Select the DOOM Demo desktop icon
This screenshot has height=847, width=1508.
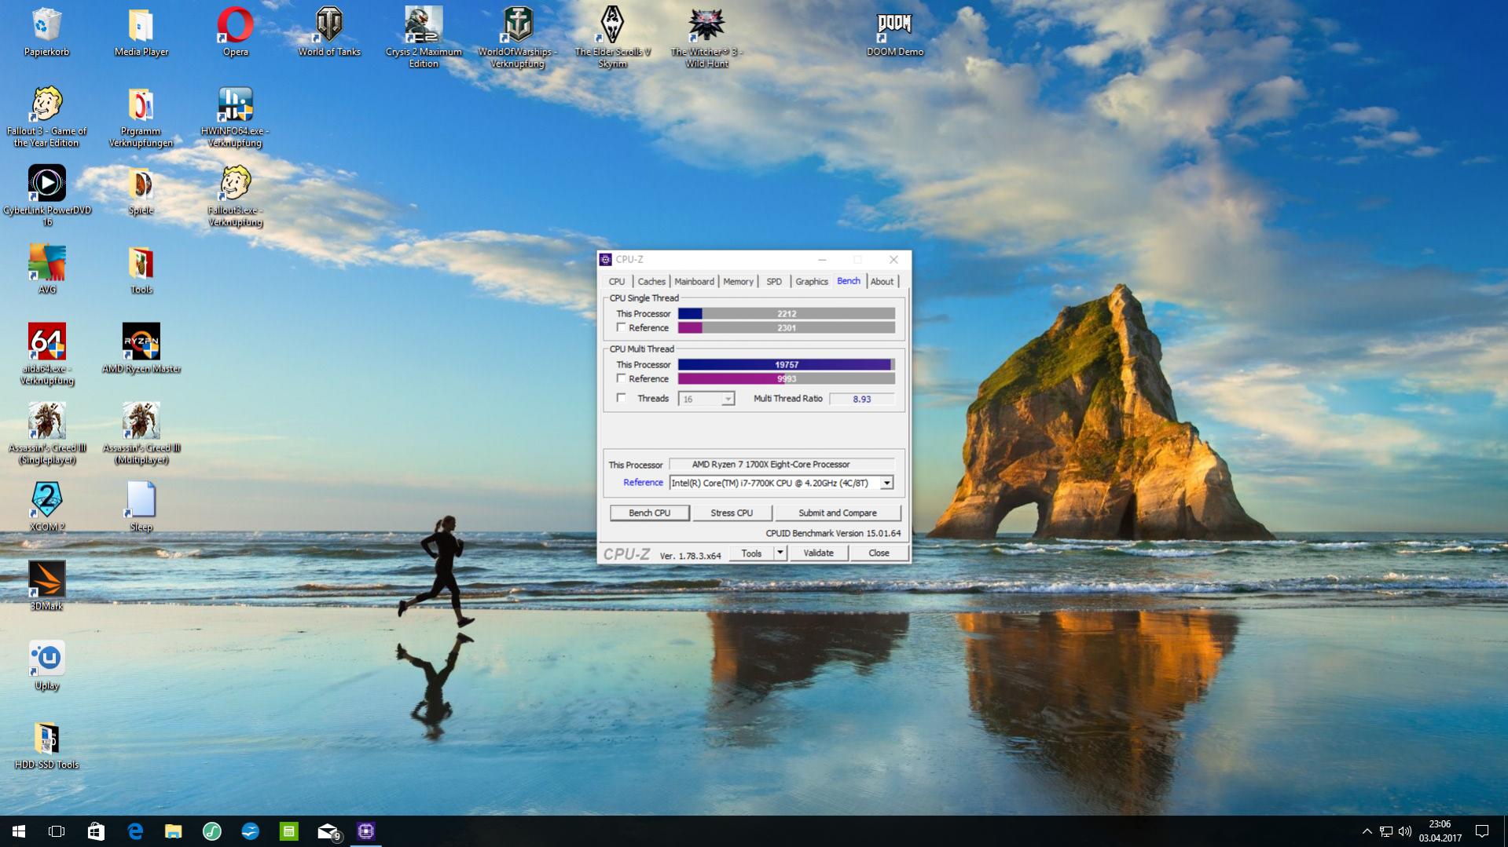coord(894,34)
